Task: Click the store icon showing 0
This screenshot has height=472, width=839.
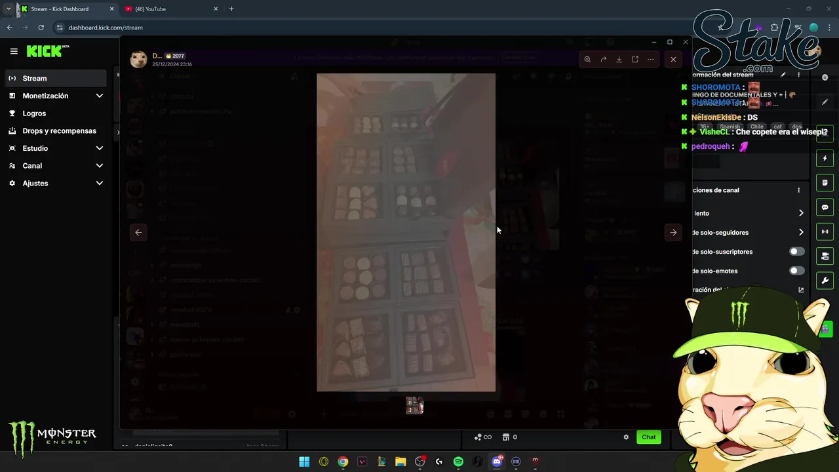Action: tap(509, 437)
